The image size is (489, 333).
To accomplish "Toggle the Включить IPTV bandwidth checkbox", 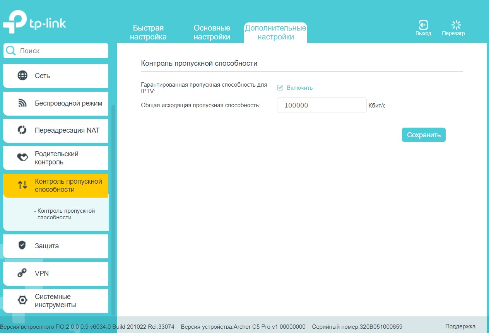I will pos(280,88).
